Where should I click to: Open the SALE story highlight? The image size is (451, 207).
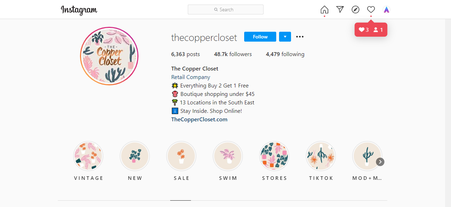click(181, 156)
